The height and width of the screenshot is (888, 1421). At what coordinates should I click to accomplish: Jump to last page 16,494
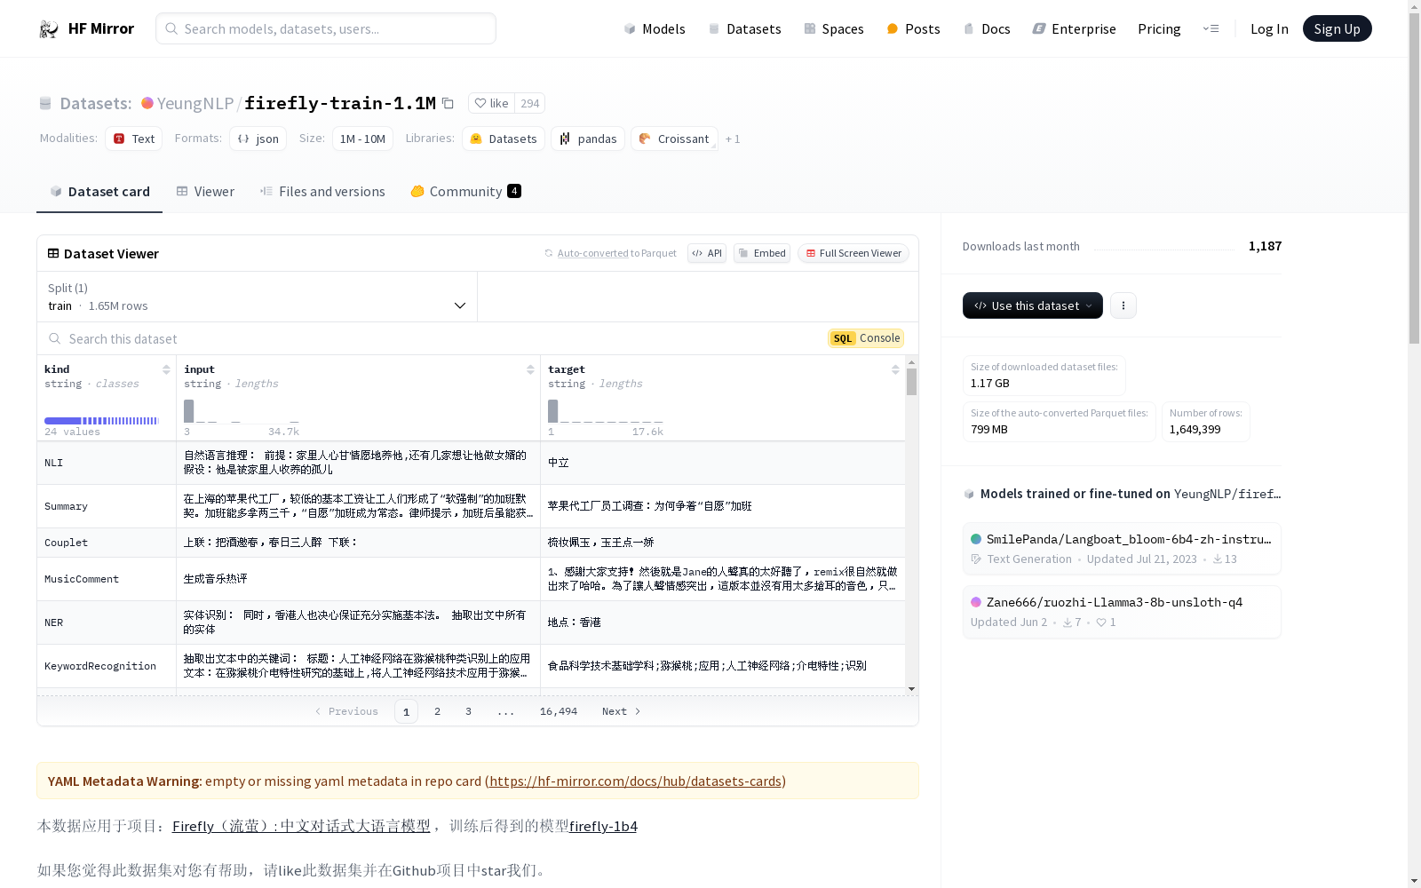(x=559, y=711)
